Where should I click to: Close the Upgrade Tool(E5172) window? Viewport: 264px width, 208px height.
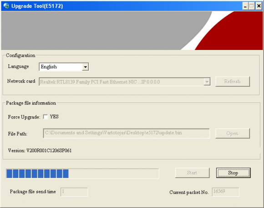259,6
